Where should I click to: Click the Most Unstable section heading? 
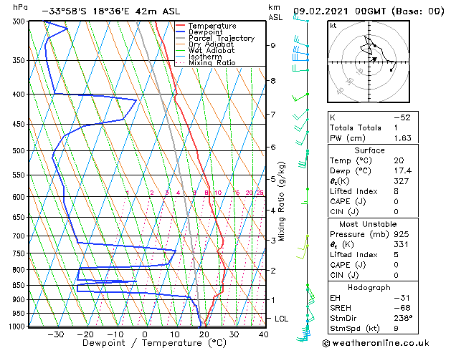click(x=368, y=224)
